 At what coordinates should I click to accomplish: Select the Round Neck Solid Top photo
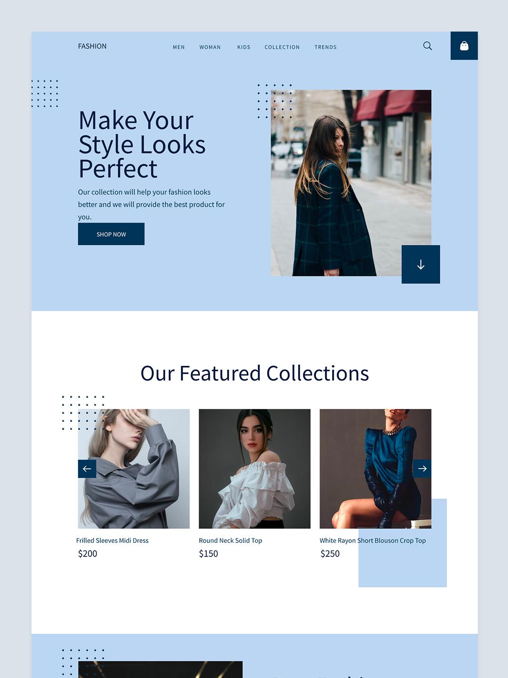254,468
